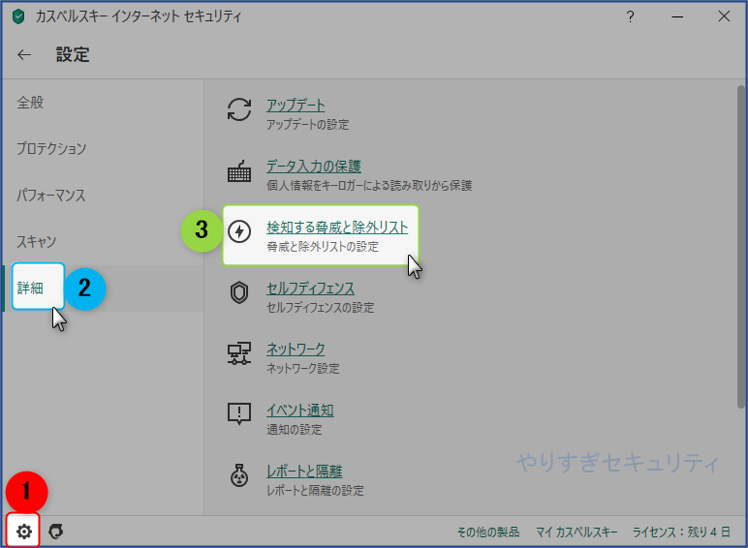Open help with the question mark button
The width and height of the screenshot is (748, 548).
tap(630, 17)
